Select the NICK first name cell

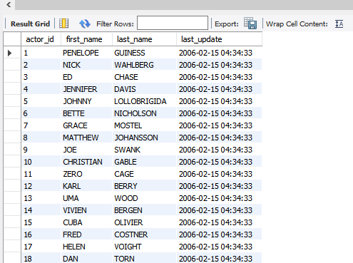(x=86, y=65)
